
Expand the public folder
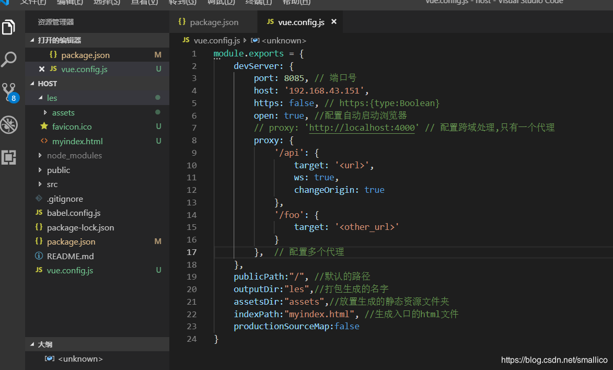(x=40, y=170)
